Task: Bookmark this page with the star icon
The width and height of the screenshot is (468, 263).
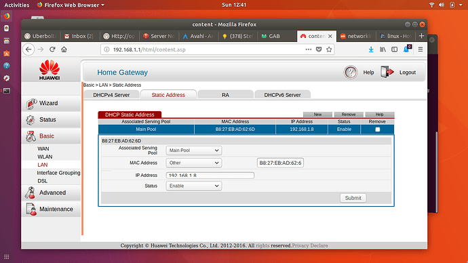Action: 329,49
